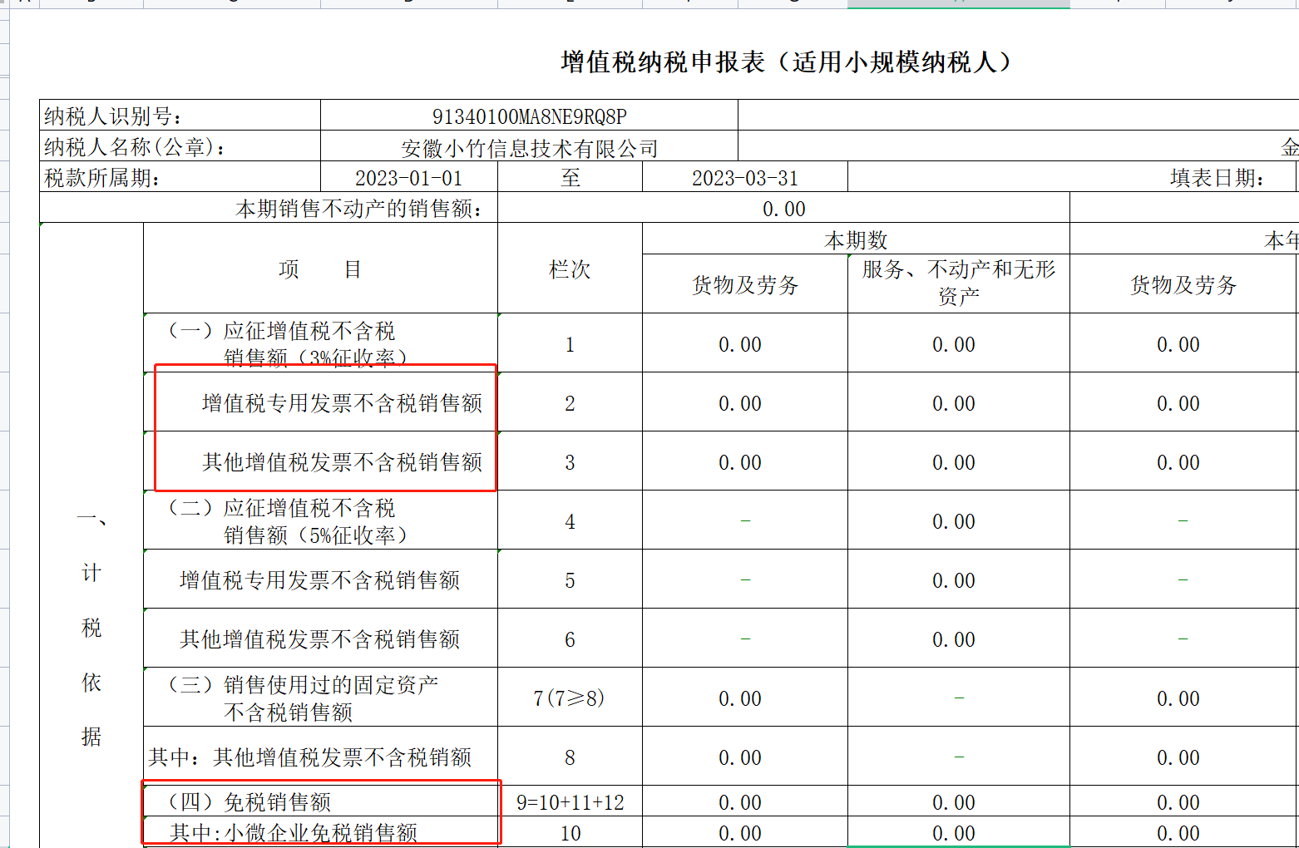Select the end date cell 2023-03-31
The width and height of the screenshot is (1299, 848).
point(744,177)
